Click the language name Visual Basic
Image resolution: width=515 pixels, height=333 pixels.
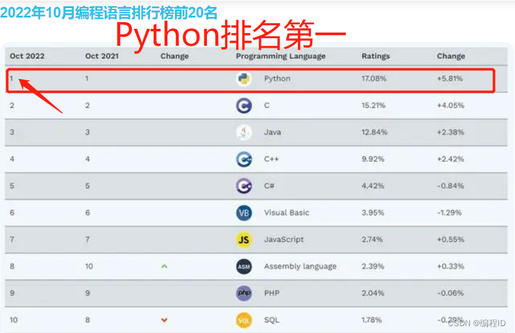tap(287, 213)
